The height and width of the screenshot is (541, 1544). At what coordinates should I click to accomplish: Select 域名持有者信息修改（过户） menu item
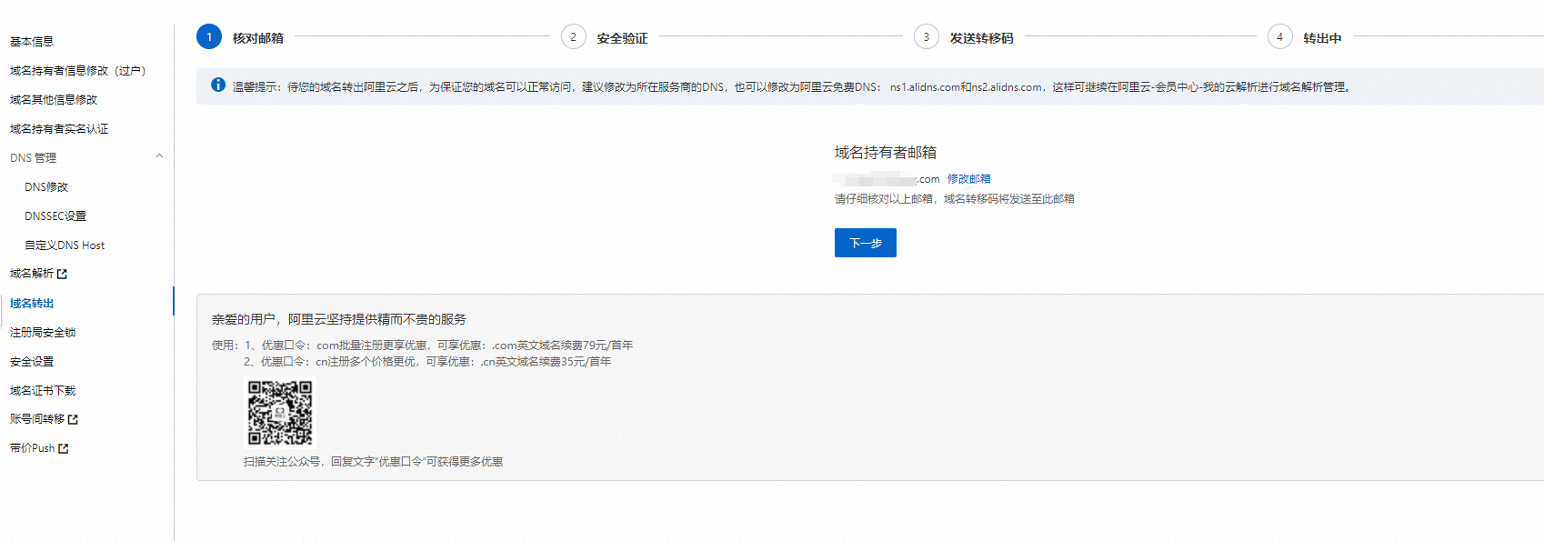(x=77, y=71)
